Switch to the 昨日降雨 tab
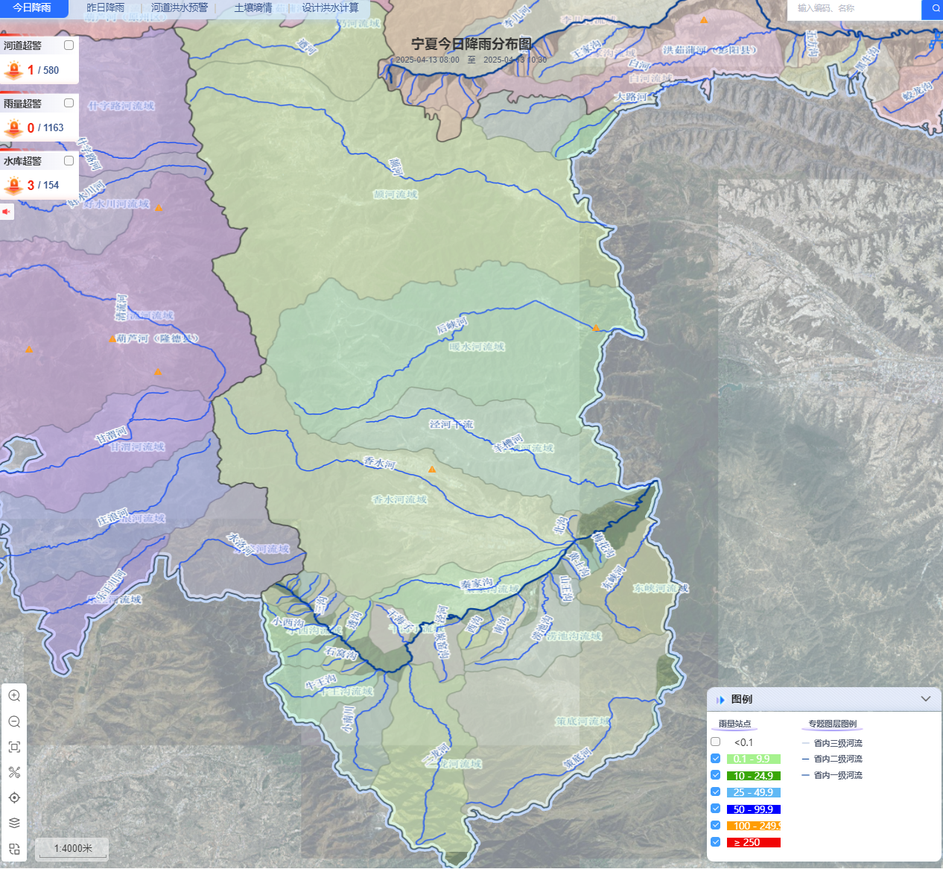Screen dimensions: 943x869 click(106, 8)
